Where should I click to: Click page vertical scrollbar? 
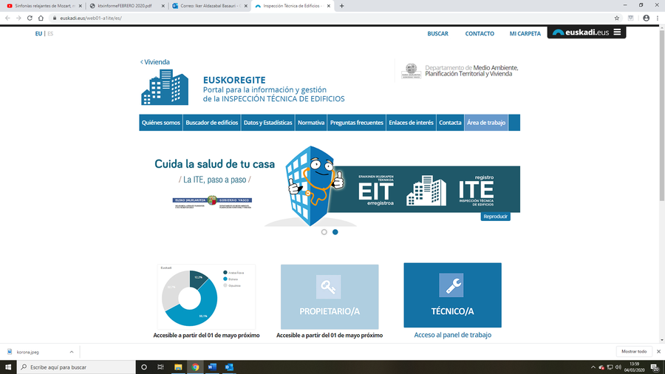[x=662, y=115]
